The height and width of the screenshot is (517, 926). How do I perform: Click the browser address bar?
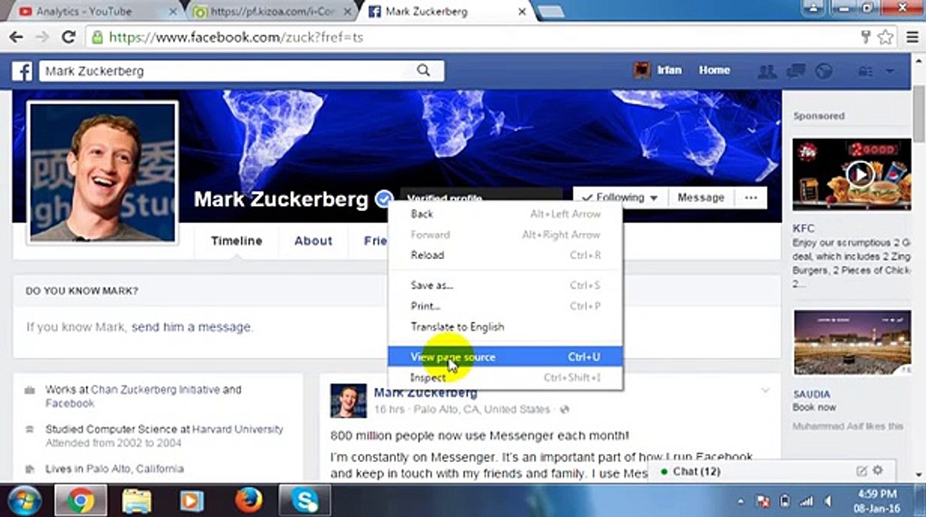[x=473, y=37]
